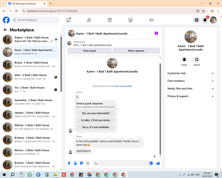Open the Home feed icon

68,20
